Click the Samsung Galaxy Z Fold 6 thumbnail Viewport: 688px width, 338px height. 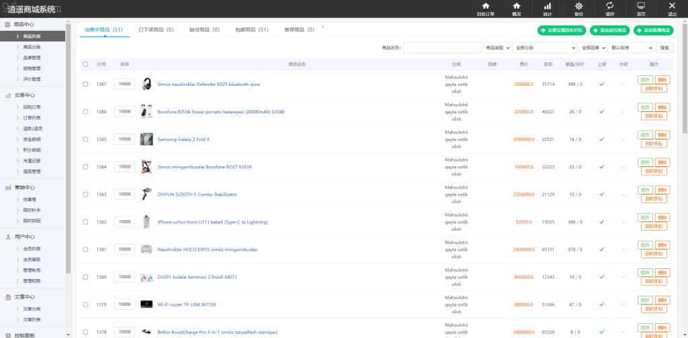(x=146, y=139)
